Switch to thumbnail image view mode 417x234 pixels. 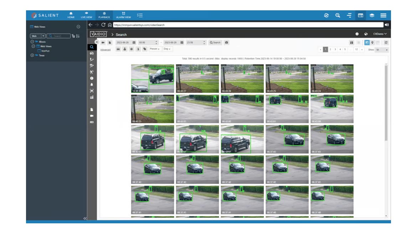click(x=367, y=43)
